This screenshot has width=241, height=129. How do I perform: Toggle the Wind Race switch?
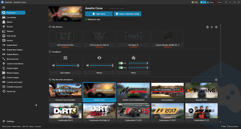pyautogui.click(x=121, y=68)
